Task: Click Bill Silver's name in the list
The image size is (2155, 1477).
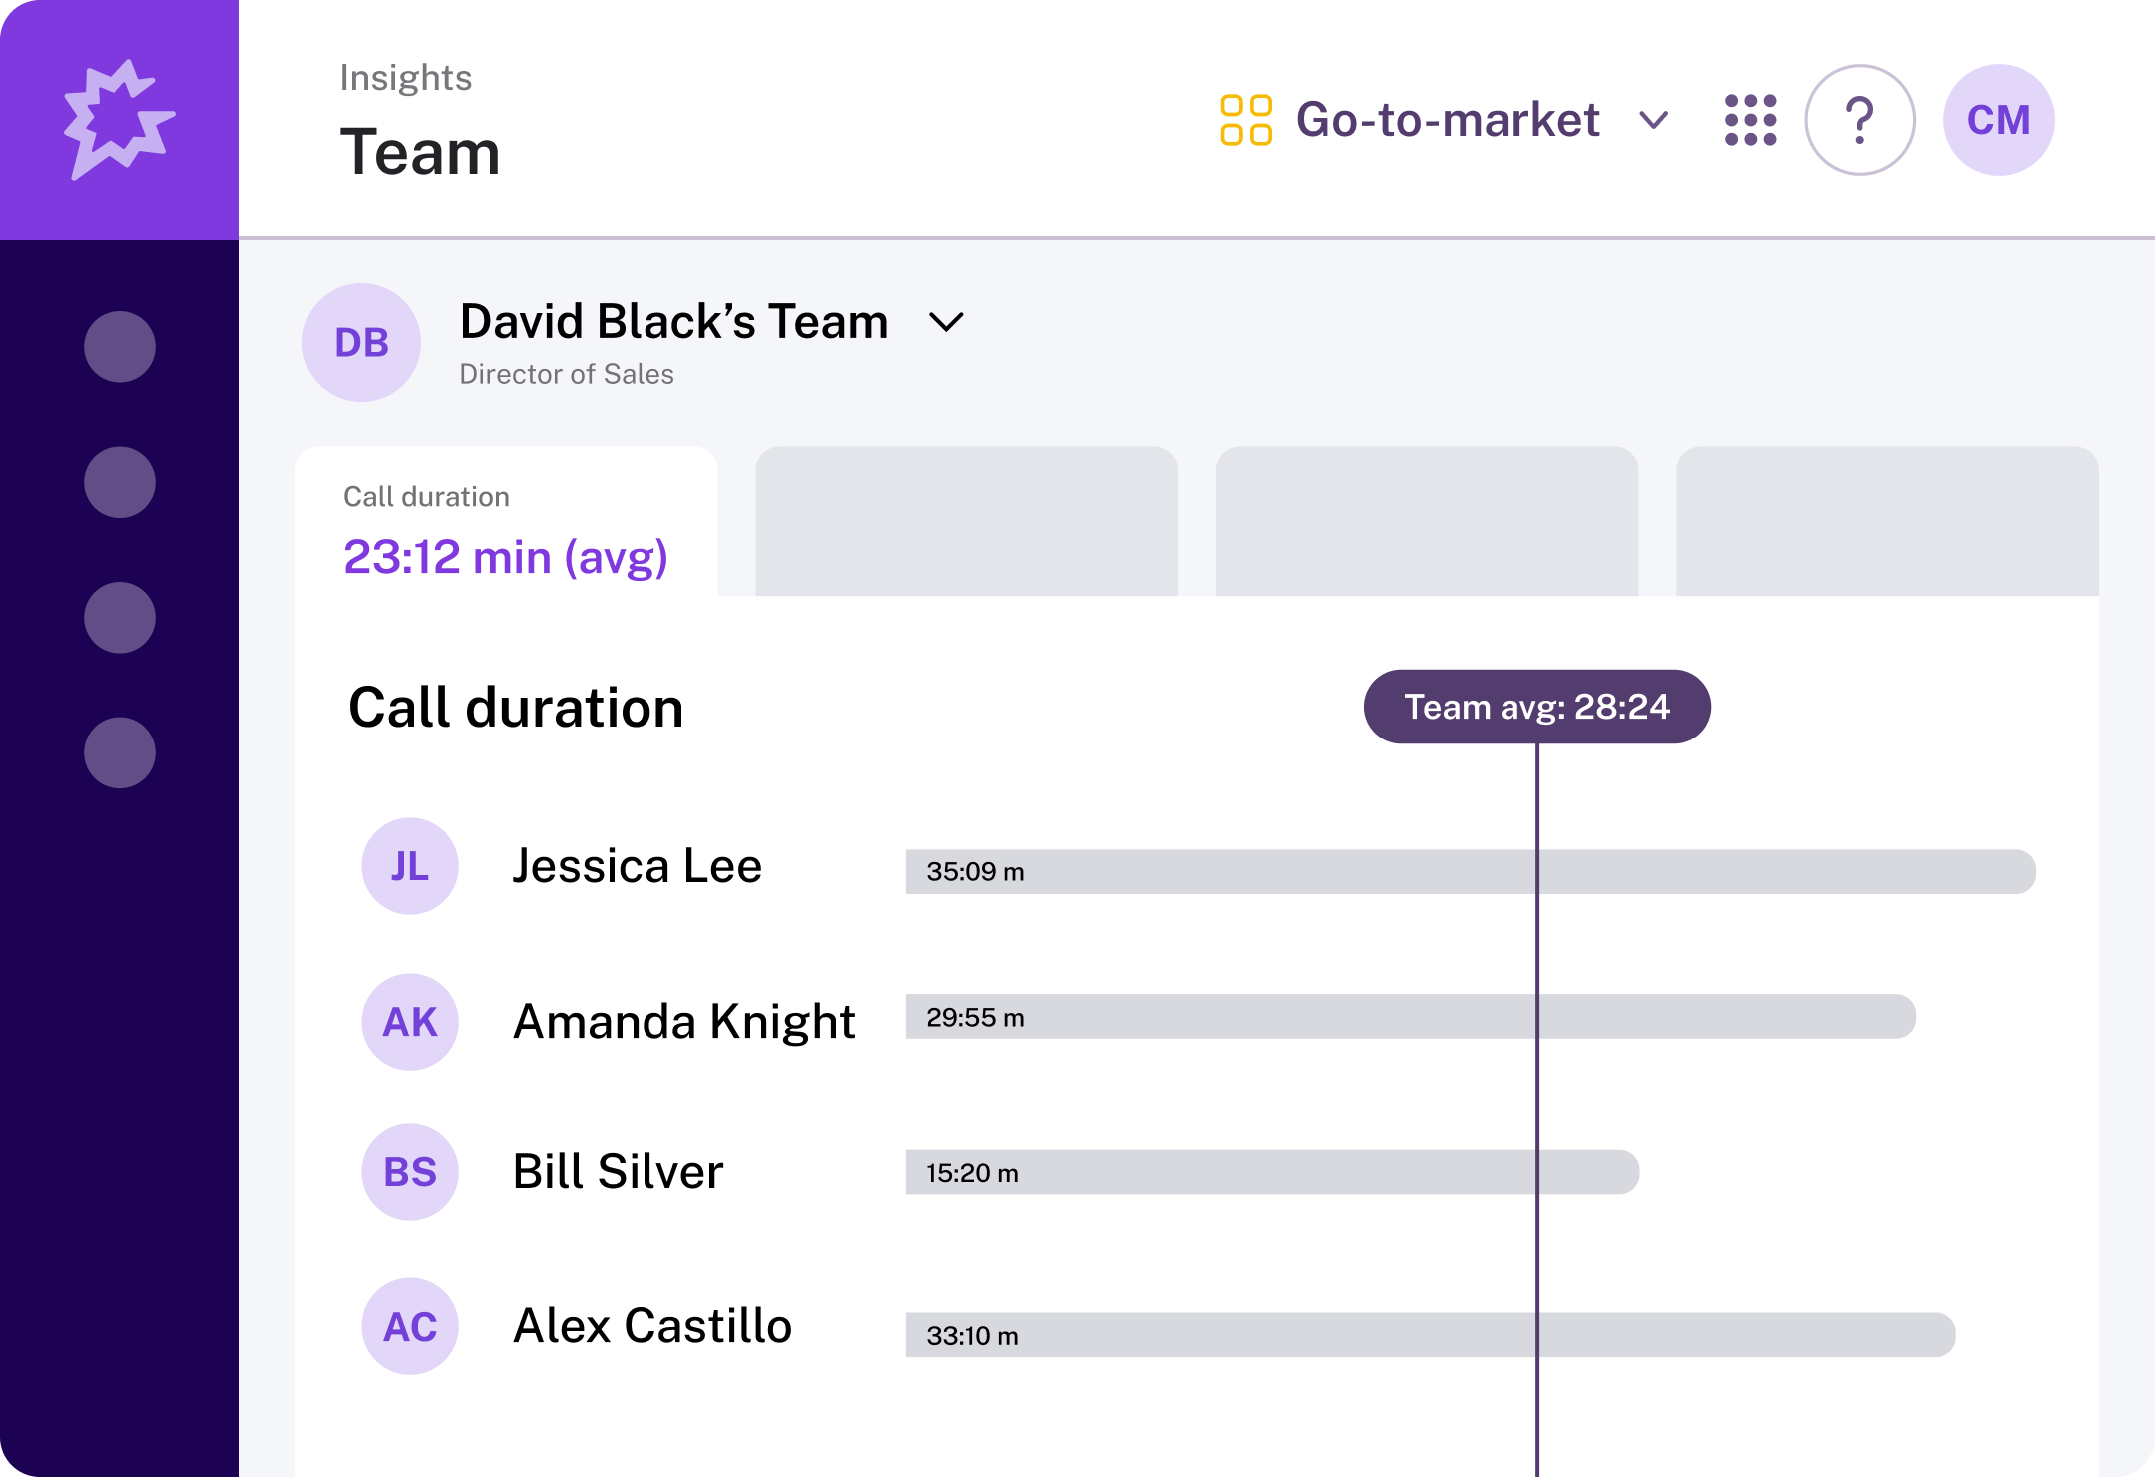Action: pyautogui.click(x=619, y=1172)
